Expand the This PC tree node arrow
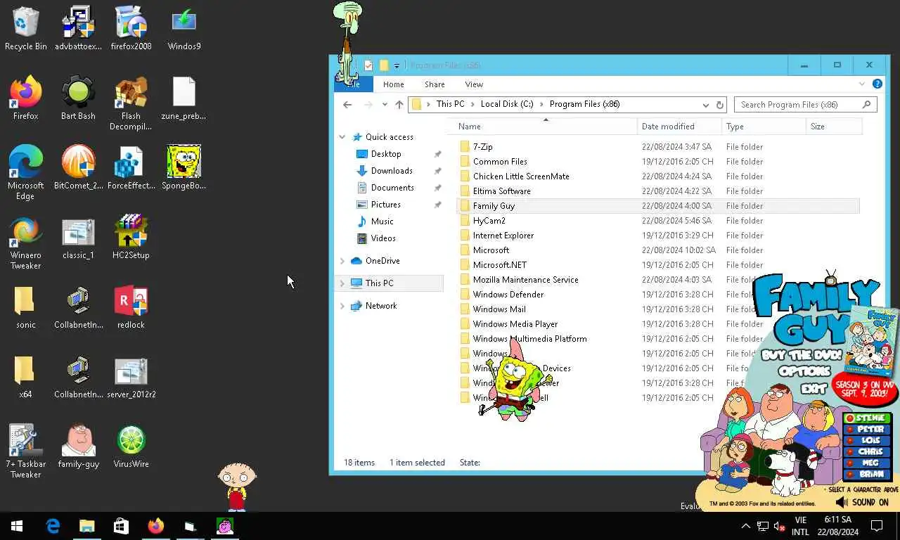Viewport: 900px width, 540px height. [x=342, y=283]
